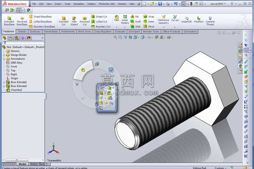Click the Freeform tool
The height and width of the screenshot is (169, 254).
[x=198, y=20]
